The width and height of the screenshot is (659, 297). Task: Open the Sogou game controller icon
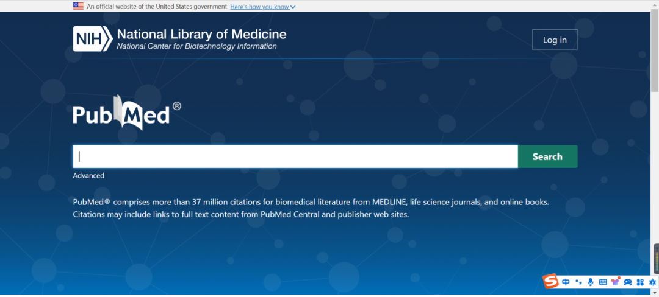point(628,282)
